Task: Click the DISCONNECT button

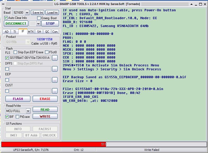Action: 16,24
